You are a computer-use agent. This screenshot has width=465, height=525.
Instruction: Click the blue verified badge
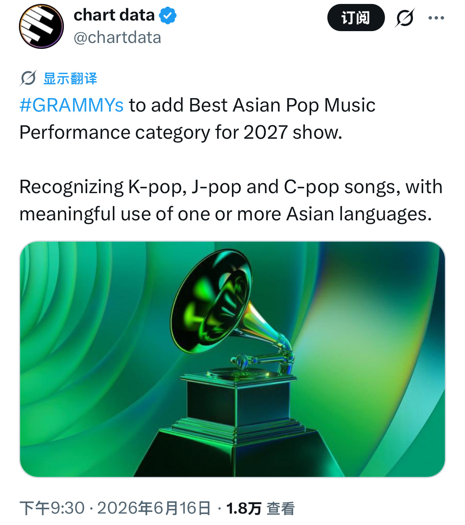pyautogui.click(x=168, y=16)
